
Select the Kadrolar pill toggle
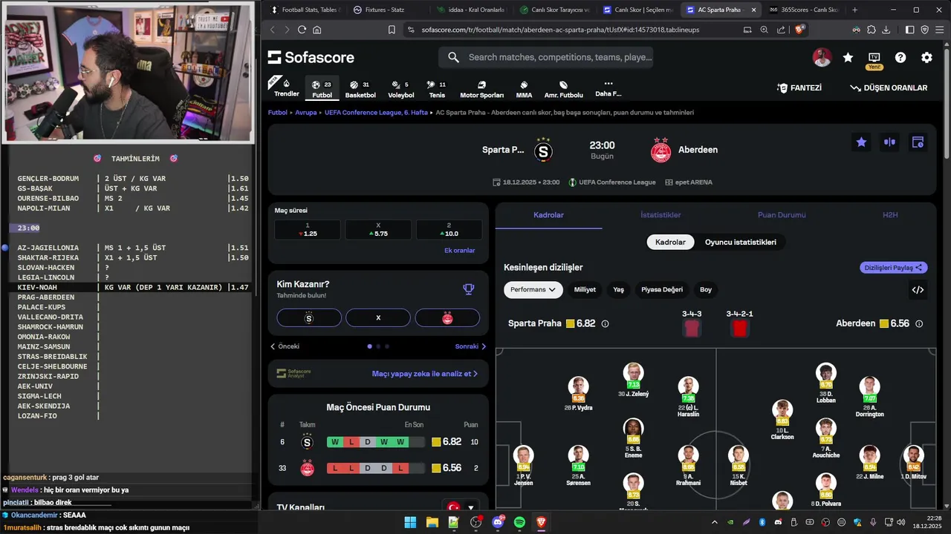pos(670,242)
